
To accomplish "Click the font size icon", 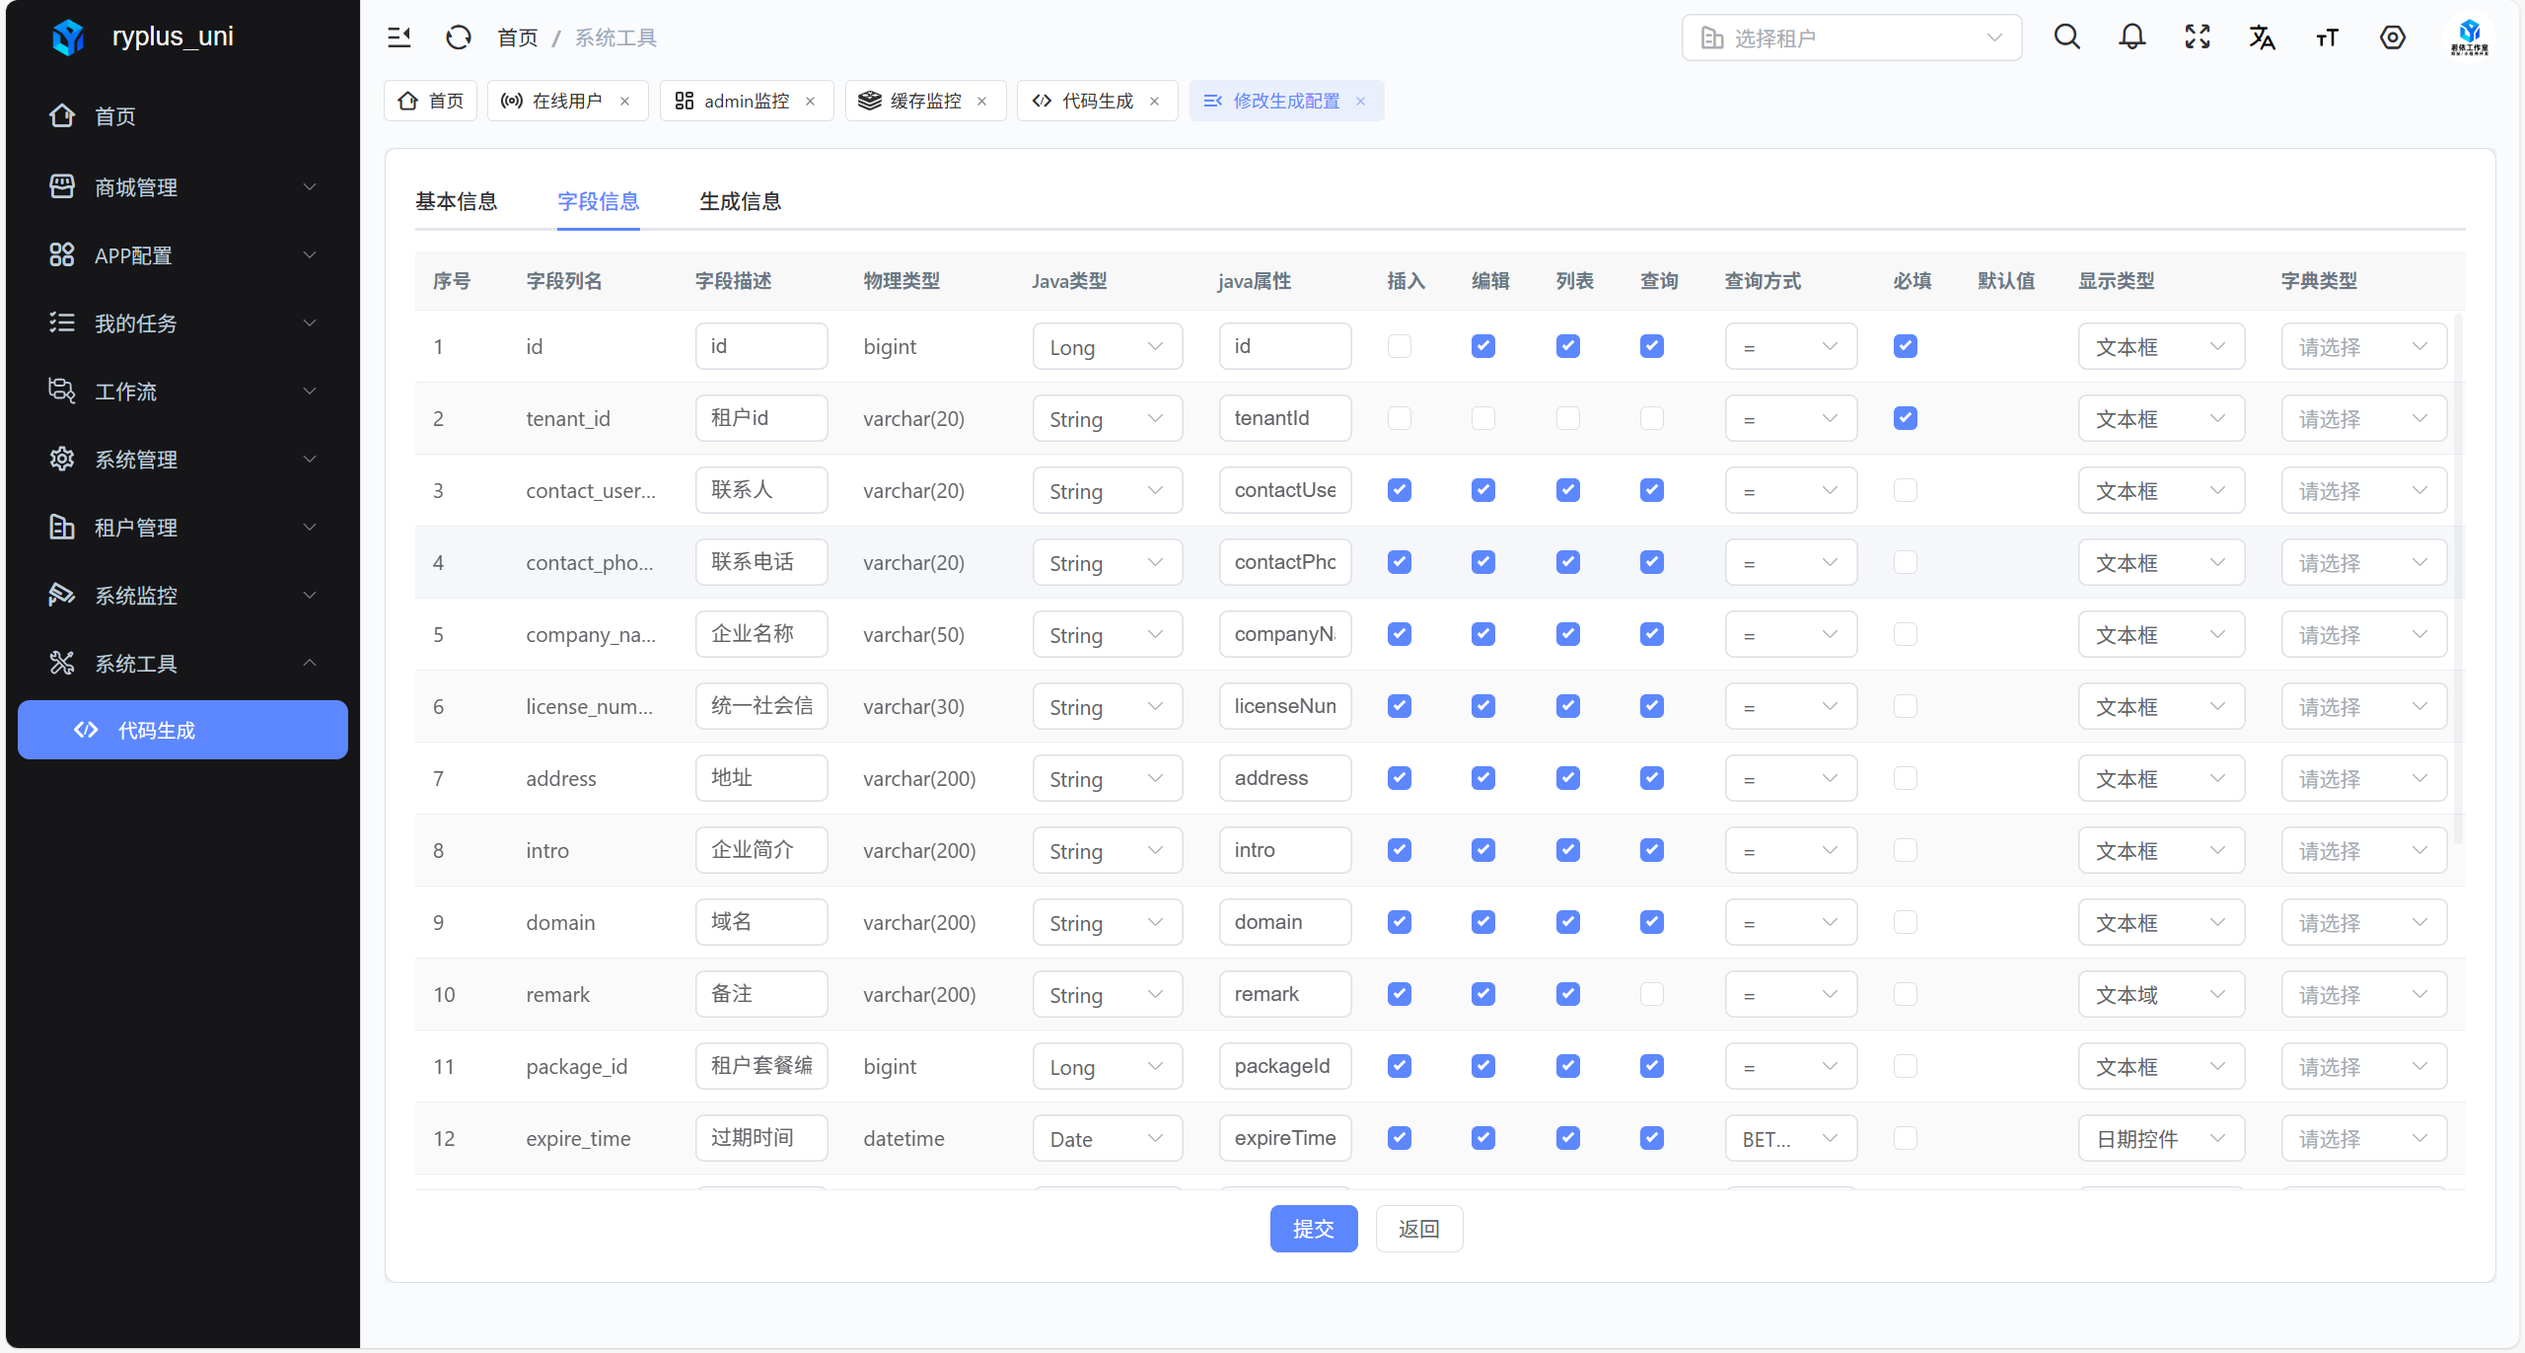I will coord(2327,37).
